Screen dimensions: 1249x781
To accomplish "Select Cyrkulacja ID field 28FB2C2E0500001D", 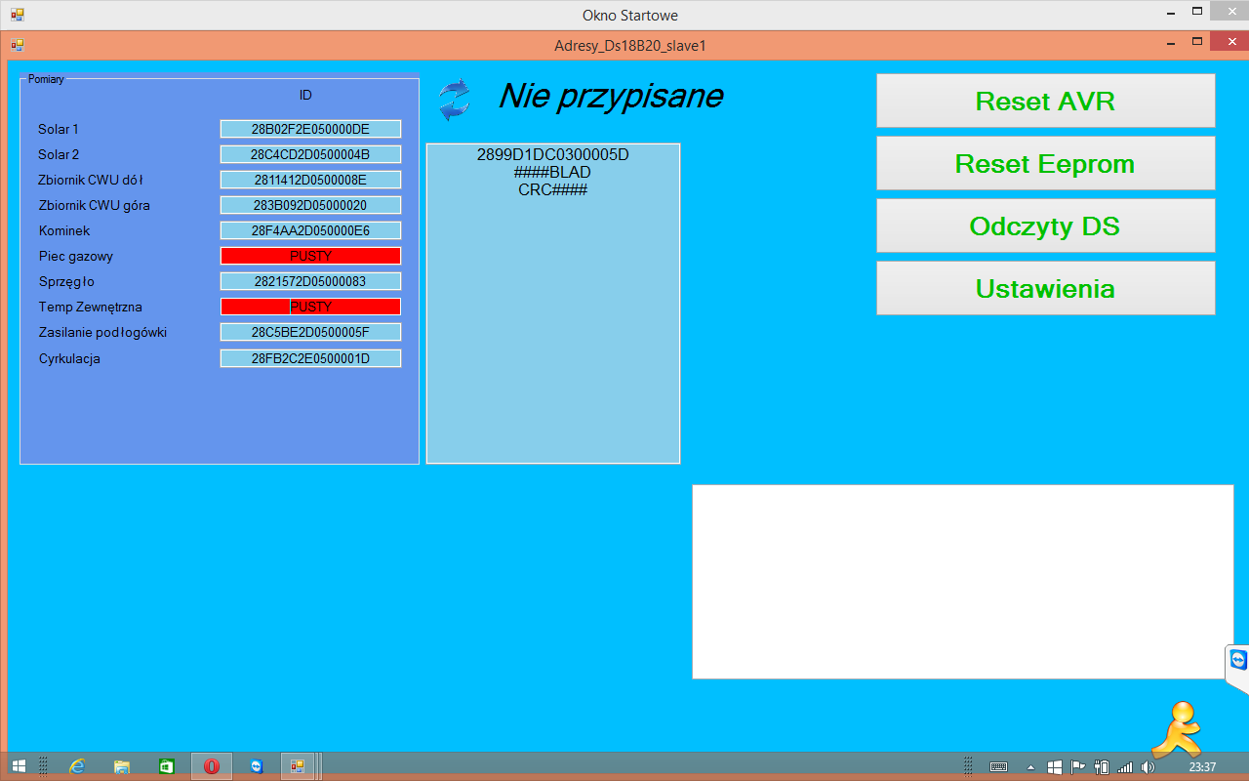I will [x=310, y=358].
